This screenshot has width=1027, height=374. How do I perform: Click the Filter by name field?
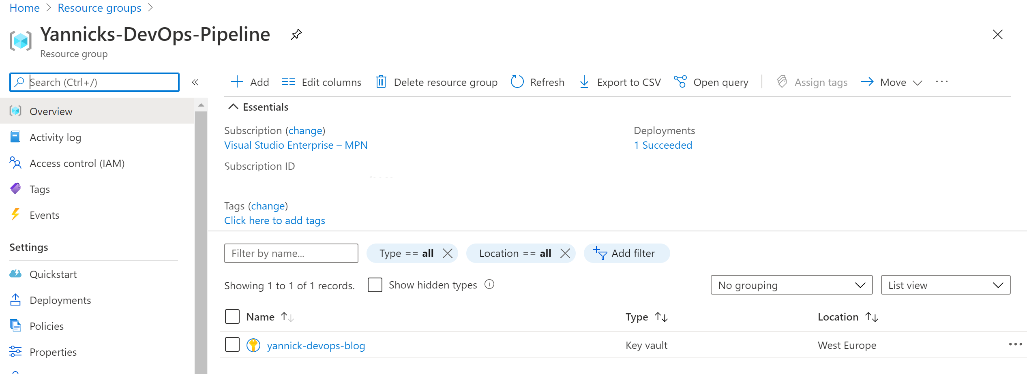coord(291,253)
